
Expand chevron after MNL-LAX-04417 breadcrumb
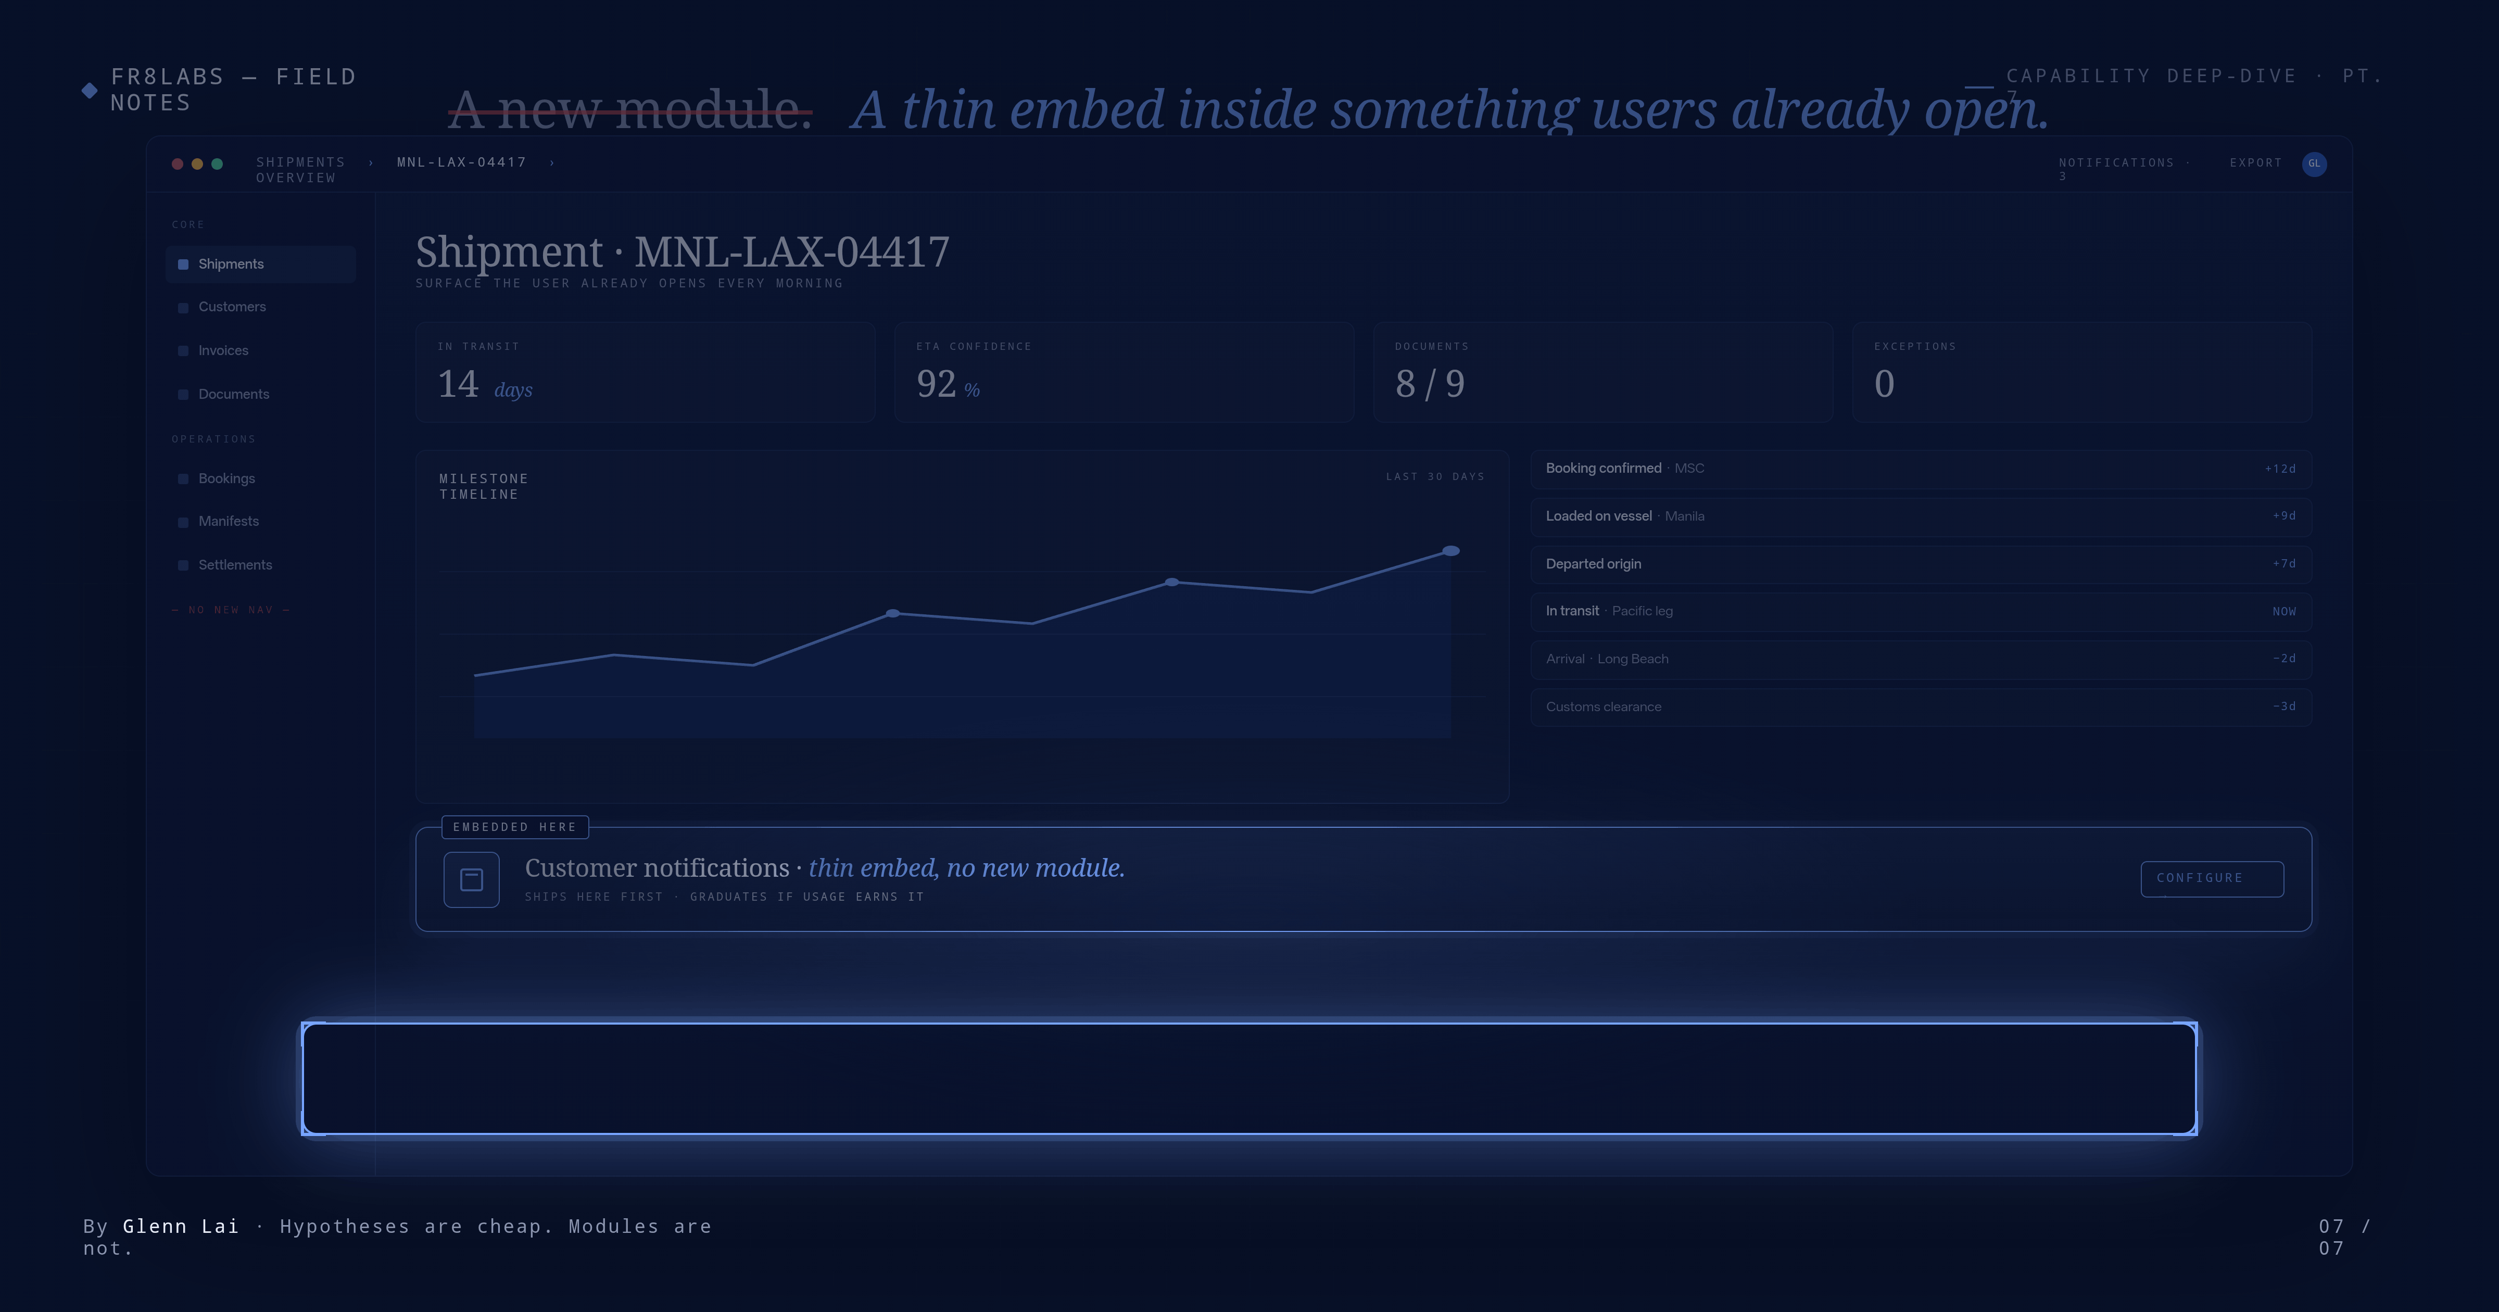552,163
